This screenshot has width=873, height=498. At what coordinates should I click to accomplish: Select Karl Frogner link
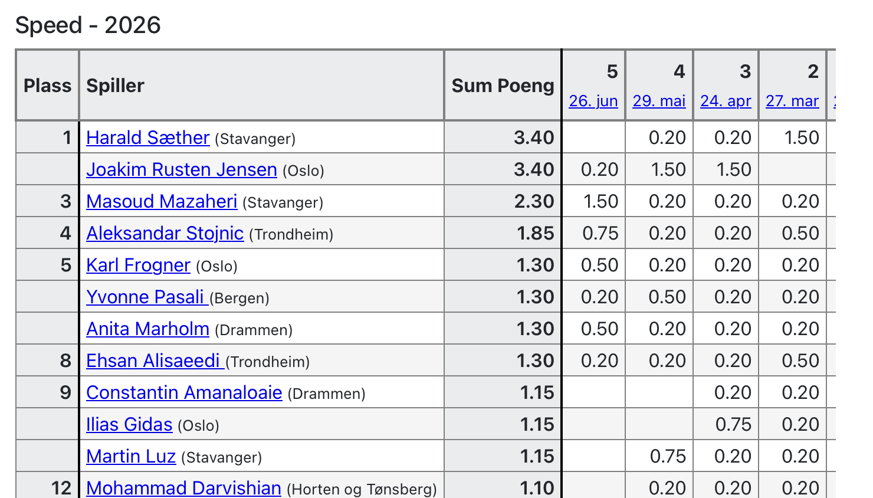coord(138,265)
